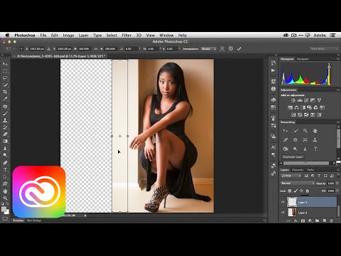Hide Layer 0 visibility eye
This screenshot has width=341, height=256.
pos(283,213)
